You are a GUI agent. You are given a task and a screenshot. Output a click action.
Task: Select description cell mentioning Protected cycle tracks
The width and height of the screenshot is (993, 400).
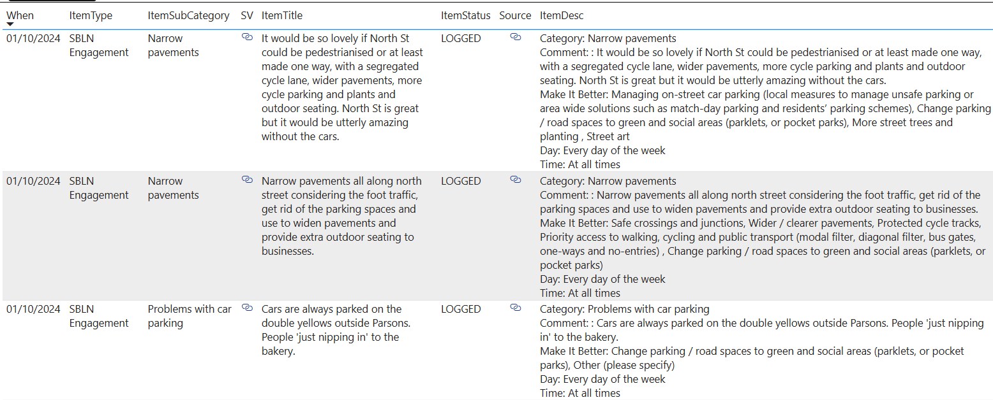pyautogui.click(x=759, y=237)
